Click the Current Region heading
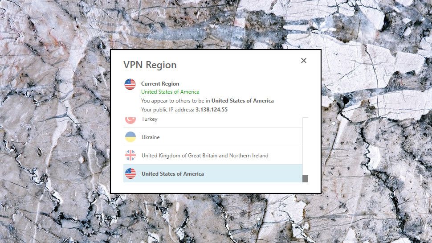Viewport: 432px width, 243px height. tap(160, 83)
